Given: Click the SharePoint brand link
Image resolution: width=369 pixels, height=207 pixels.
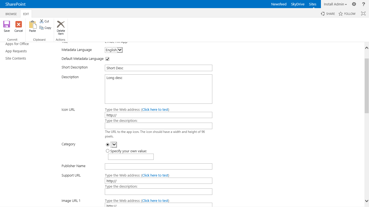Looking at the screenshot, I should point(16,4).
